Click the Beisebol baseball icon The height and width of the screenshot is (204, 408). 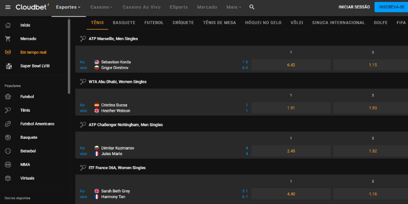[x=8, y=151]
